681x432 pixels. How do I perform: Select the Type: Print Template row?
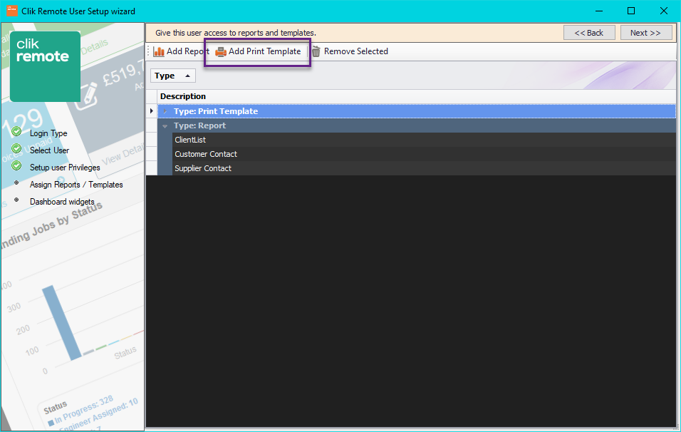(417, 111)
